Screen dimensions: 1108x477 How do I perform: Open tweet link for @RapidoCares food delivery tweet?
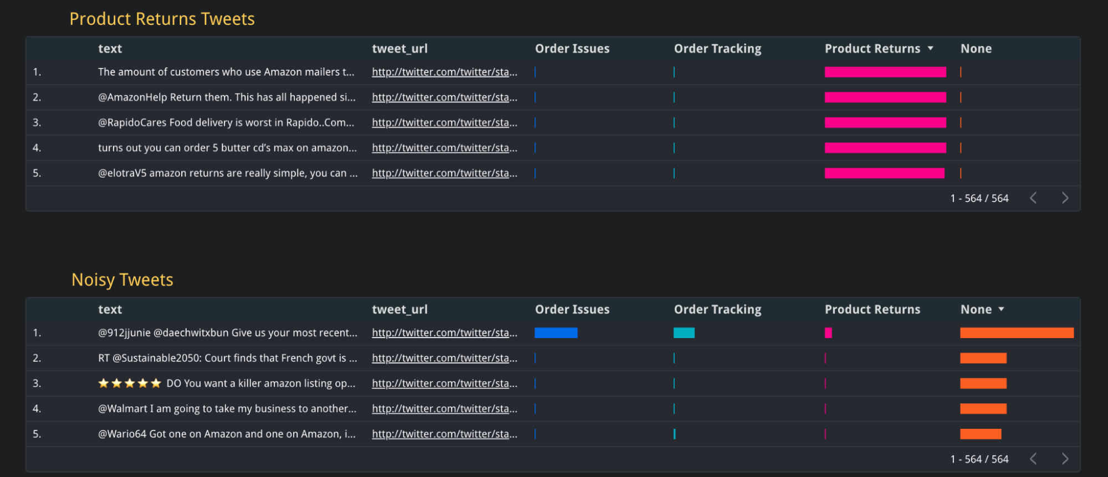point(444,123)
